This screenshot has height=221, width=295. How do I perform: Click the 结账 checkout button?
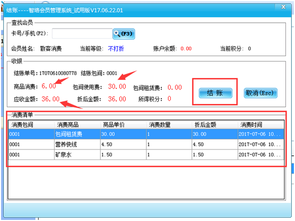pos(215,93)
